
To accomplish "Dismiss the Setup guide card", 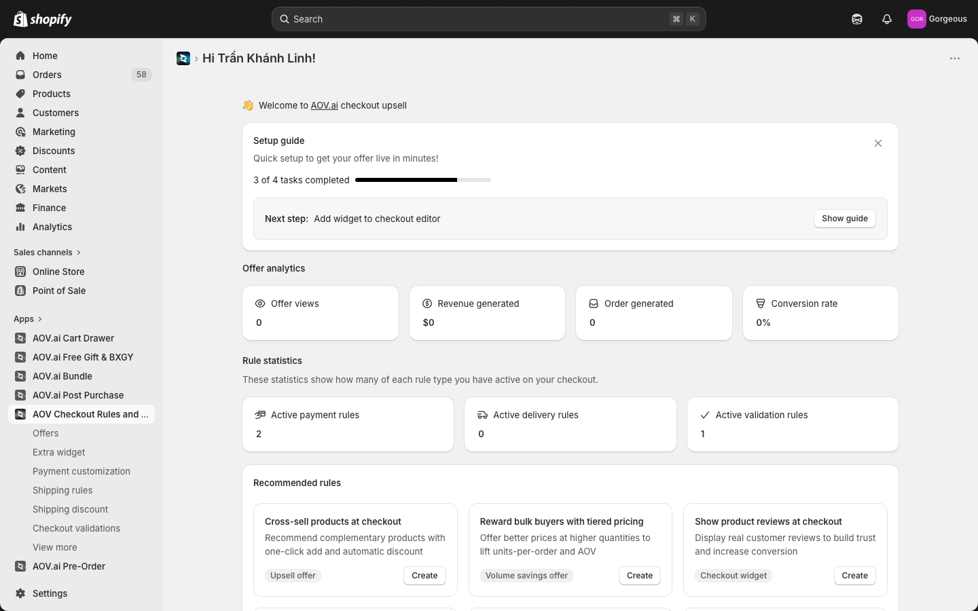I will tap(878, 143).
